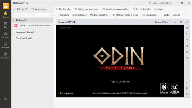Click the Unreal Engine logo in game
Viewport: 192px width, 108px height.
174,89
